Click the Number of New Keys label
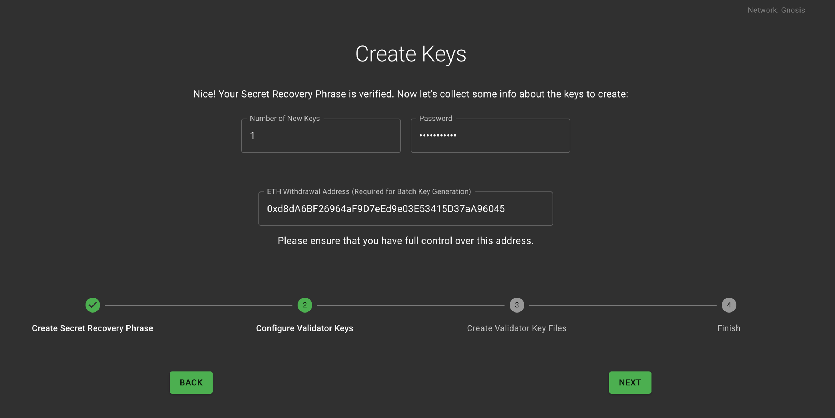835x418 pixels. click(284, 119)
